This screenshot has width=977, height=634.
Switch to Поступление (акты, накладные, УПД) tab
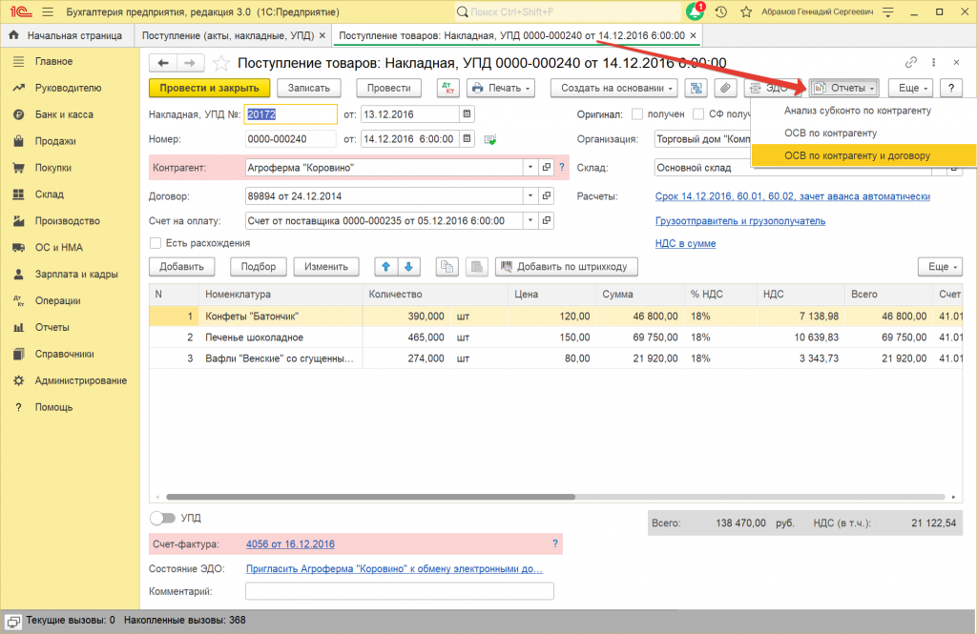(228, 35)
